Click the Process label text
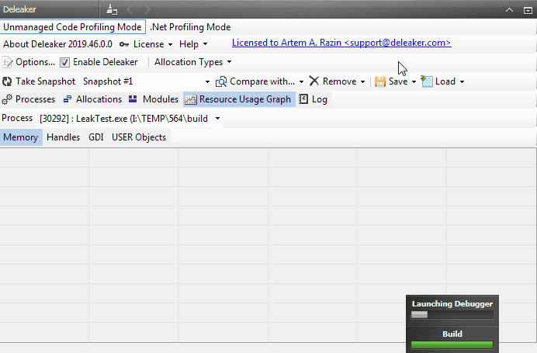 pyautogui.click(x=17, y=118)
